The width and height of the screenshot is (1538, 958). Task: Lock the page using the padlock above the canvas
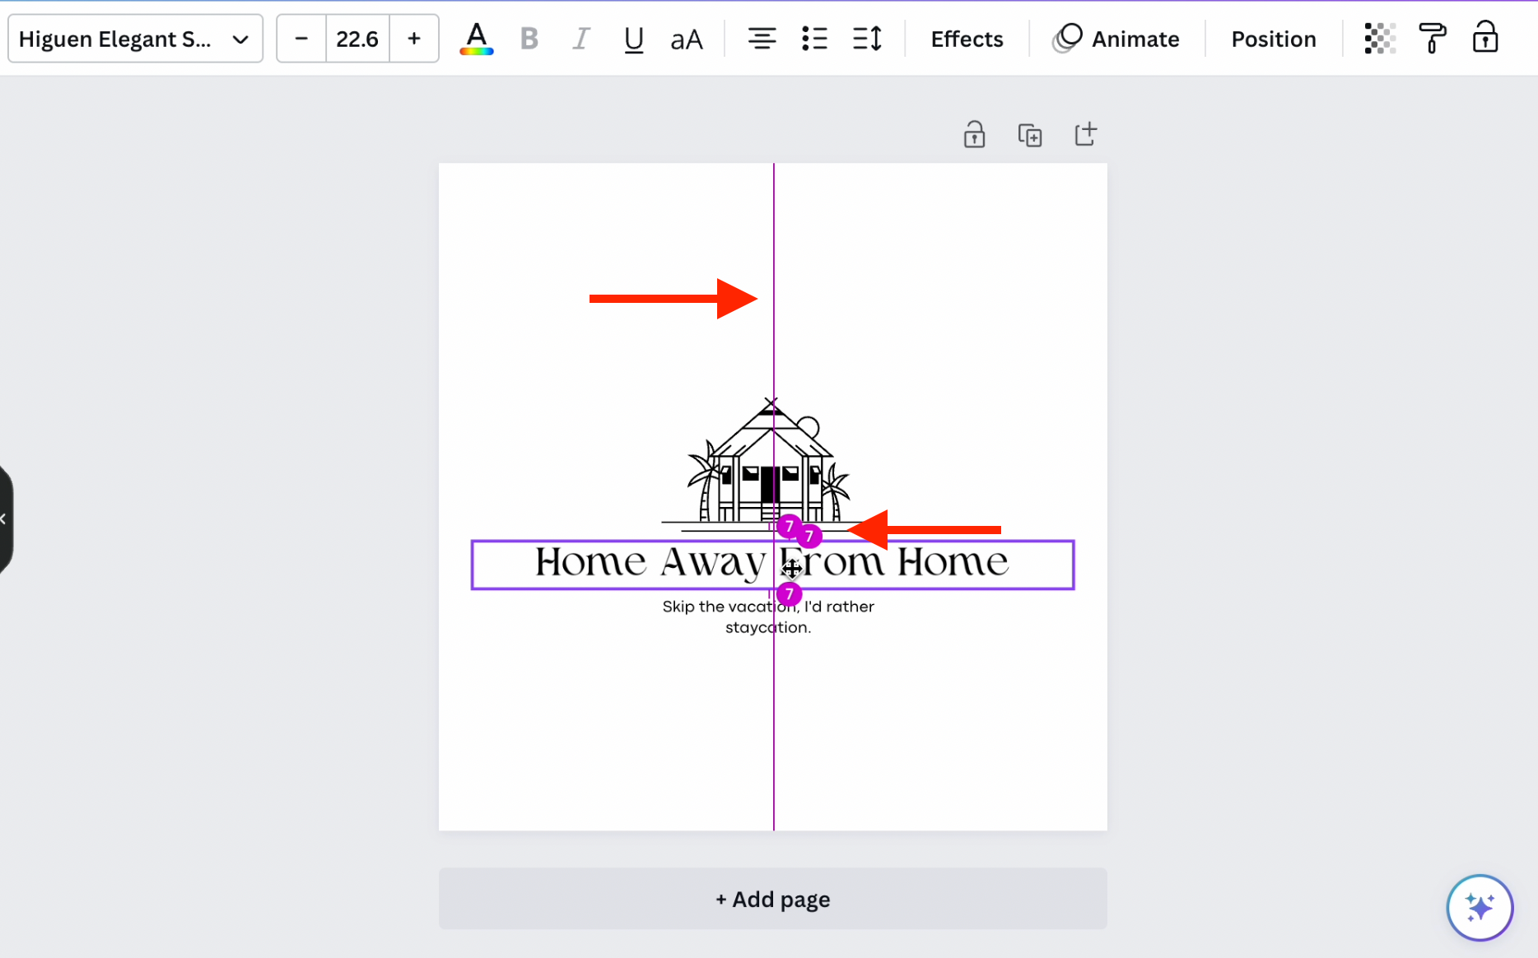(974, 134)
